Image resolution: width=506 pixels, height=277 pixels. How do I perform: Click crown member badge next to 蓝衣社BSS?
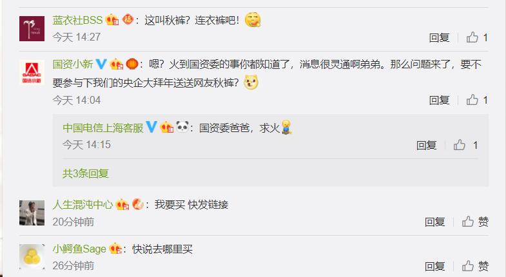coord(112,20)
